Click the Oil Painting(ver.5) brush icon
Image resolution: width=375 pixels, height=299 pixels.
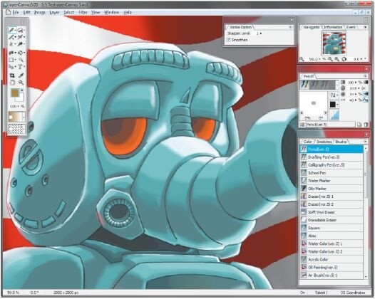pyautogui.click(x=304, y=267)
